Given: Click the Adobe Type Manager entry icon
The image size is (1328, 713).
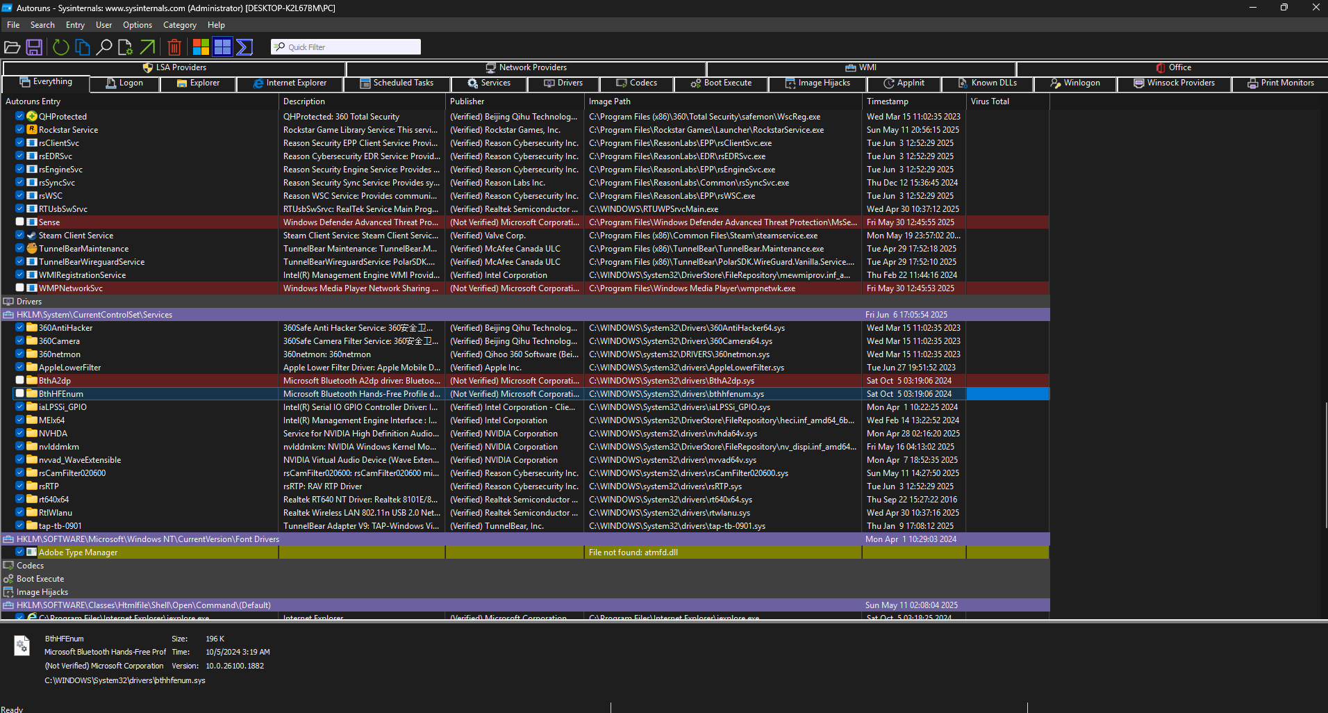Looking at the screenshot, I should (31, 552).
